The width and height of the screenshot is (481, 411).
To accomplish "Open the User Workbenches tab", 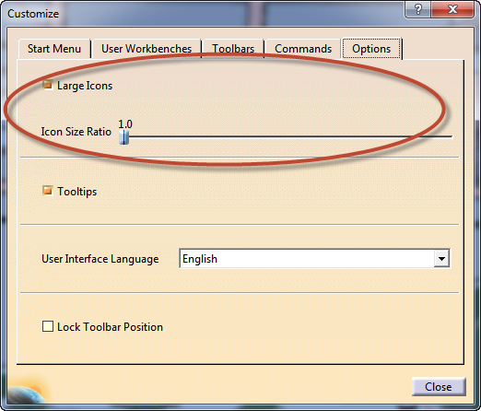I will pos(147,49).
